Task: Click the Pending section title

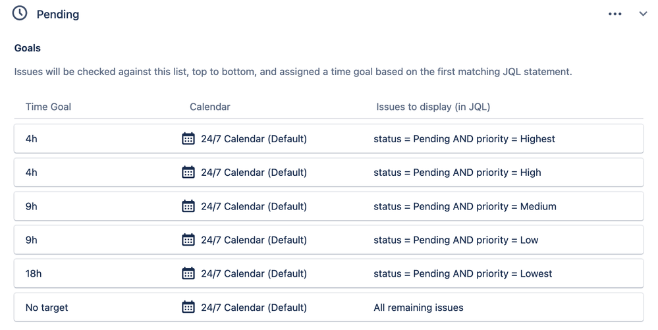Action: tap(58, 14)
